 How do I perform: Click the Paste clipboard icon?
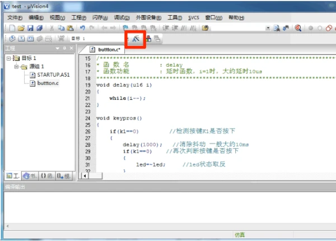(70, 28)
